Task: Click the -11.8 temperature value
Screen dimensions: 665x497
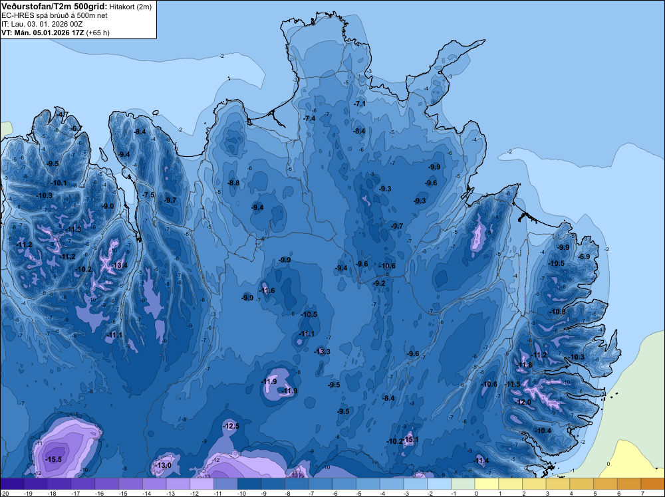Action: [524, 365]
